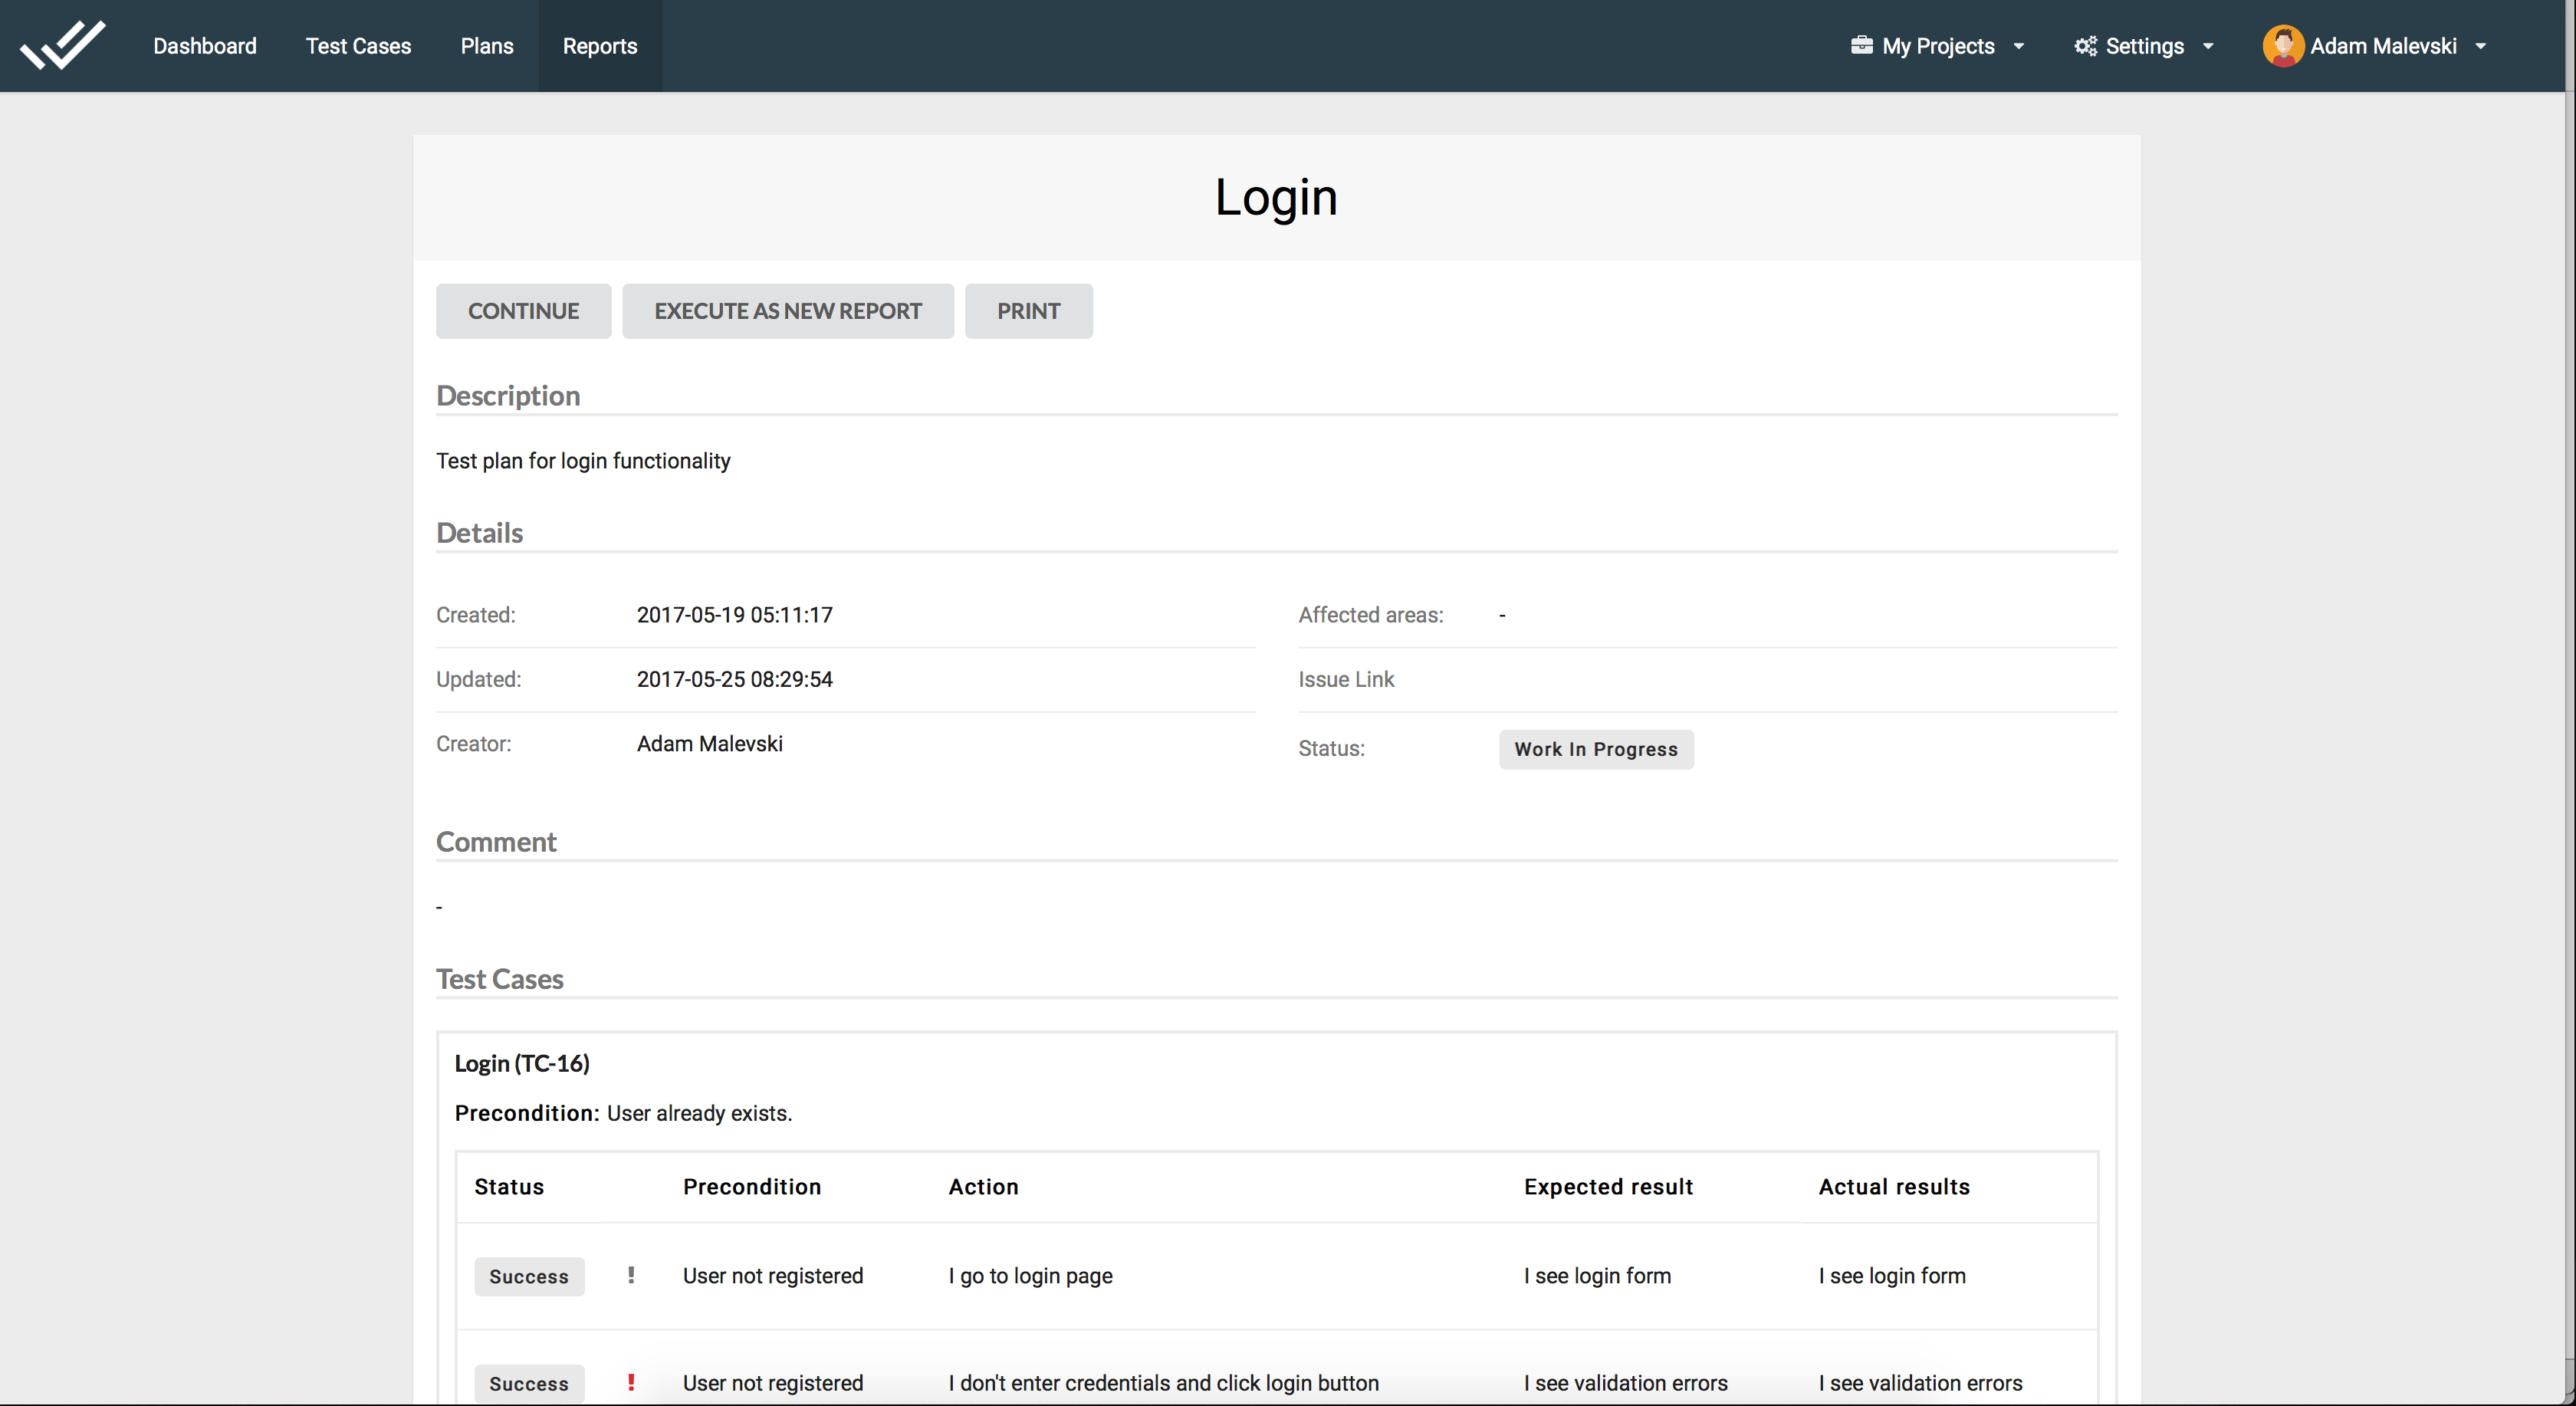
Task: Click the gears icon by Settings
Action: coord(2085,46)
